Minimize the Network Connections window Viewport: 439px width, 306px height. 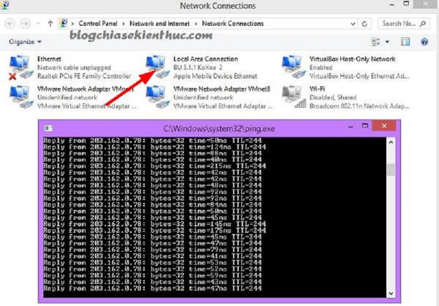(392, 5)
